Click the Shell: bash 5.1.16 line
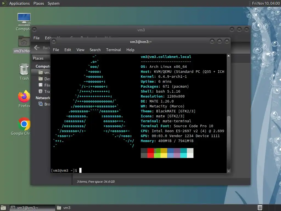 (160, 91)
